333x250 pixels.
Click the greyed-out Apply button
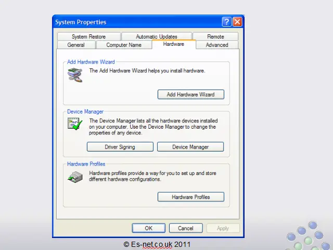click(223, 228)
